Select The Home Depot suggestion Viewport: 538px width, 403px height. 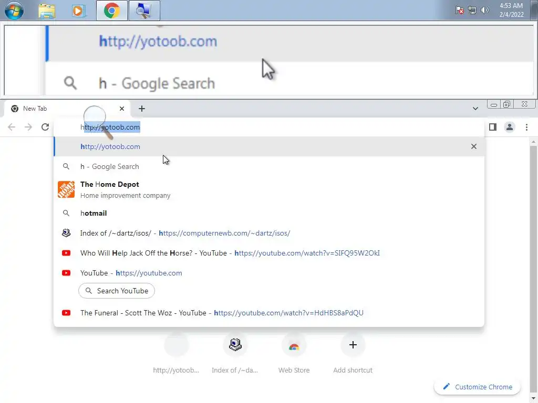(x=269, y=189)
